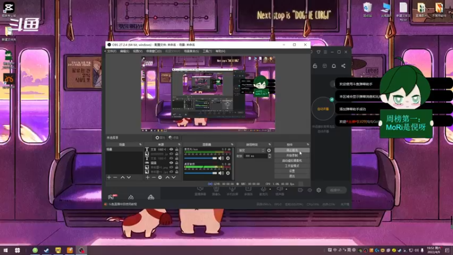
Task: Toggle lock on the 画面 capture source
Action: click(x=177, y=163)
